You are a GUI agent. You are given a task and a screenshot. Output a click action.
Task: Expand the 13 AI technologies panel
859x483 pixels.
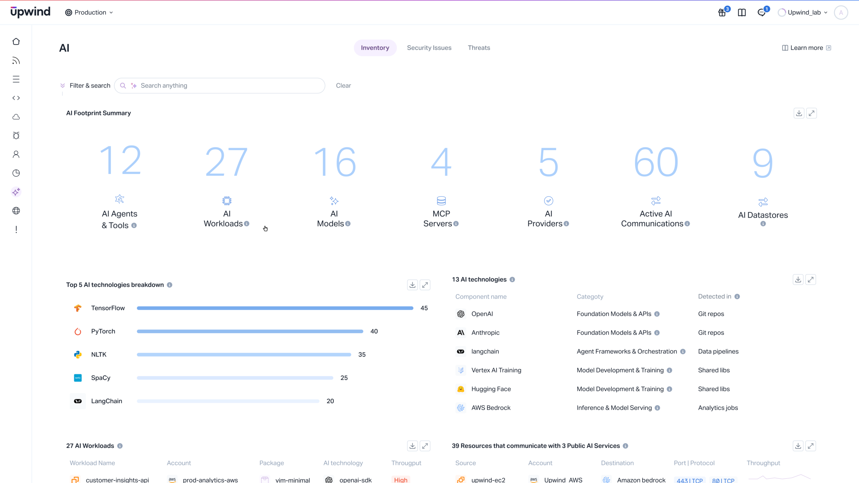pyautogui.click(x=811, y=279)
